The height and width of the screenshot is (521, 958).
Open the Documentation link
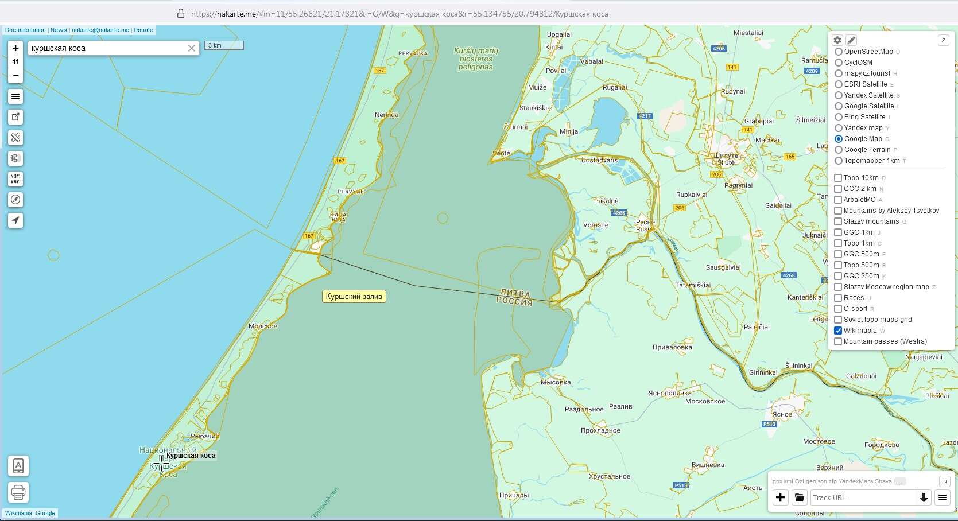click(x=25, y=30)
